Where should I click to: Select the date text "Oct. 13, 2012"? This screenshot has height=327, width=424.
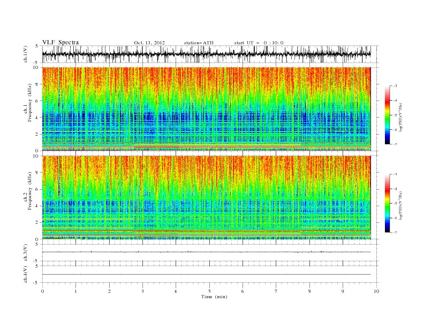pos(149,43)
